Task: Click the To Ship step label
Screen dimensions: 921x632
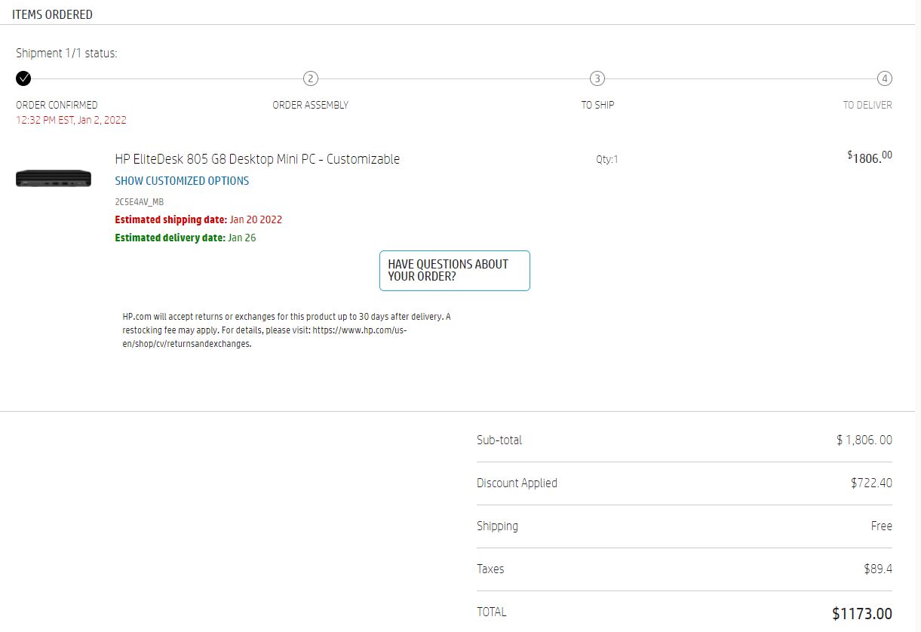Action: tap(597, 105)
